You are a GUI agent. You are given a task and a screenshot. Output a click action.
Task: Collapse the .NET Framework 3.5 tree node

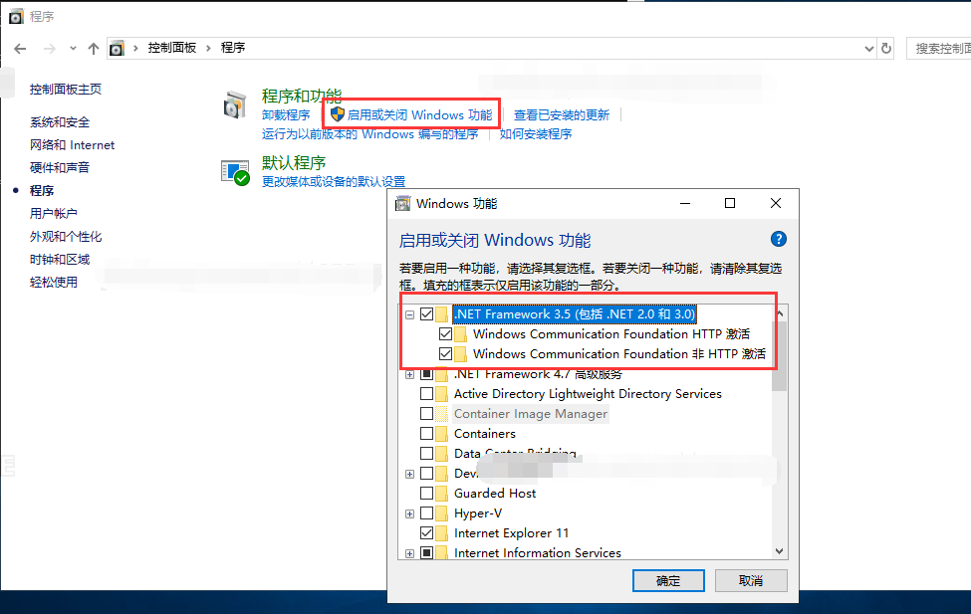coord(409,314)
